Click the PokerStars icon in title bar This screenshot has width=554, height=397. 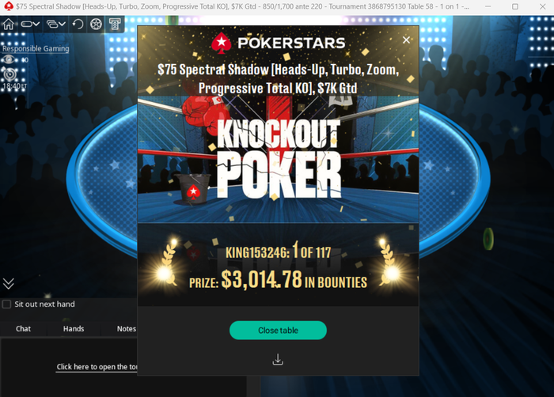[8, 6]
